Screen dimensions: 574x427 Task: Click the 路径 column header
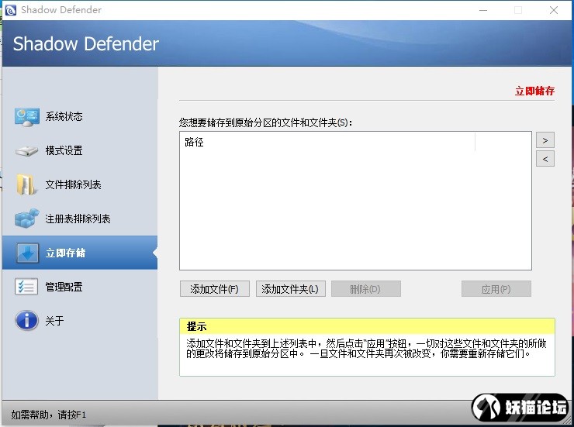(327, 142)
